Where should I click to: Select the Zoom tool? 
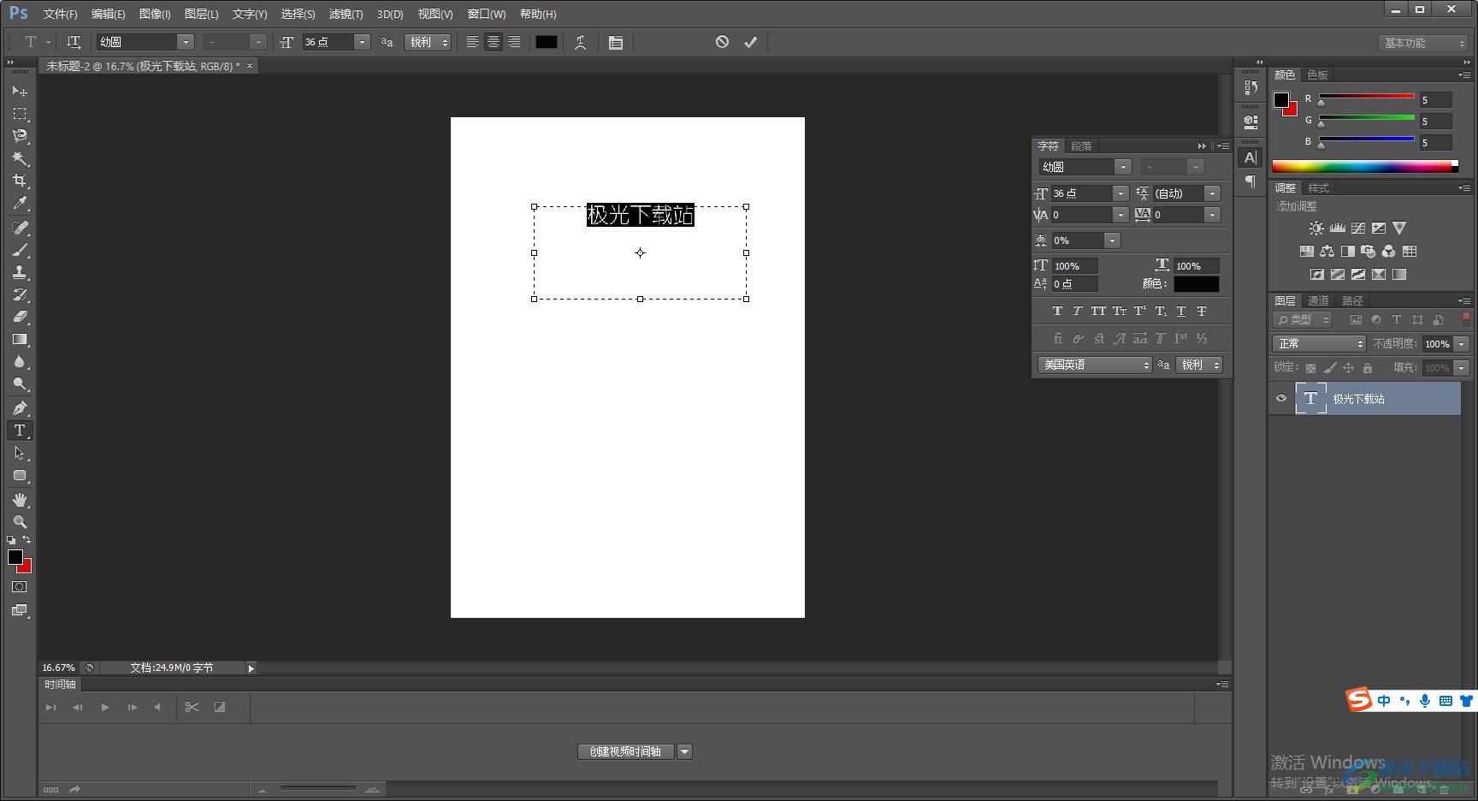pos(20,522)
